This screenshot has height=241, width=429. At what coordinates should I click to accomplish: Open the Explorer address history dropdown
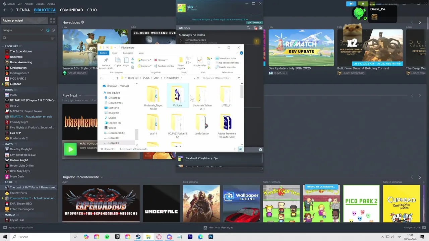[194, 78]
